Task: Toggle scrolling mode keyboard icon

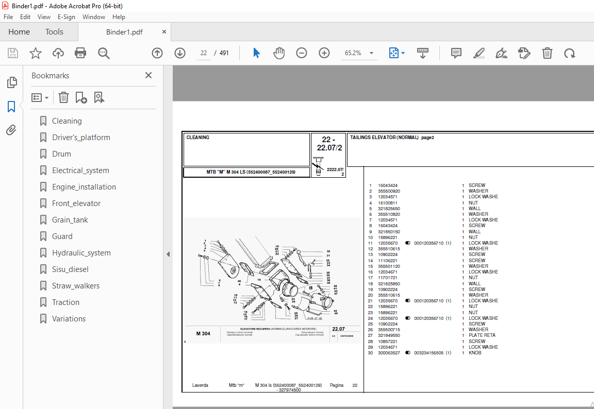Action: [422, 53]
